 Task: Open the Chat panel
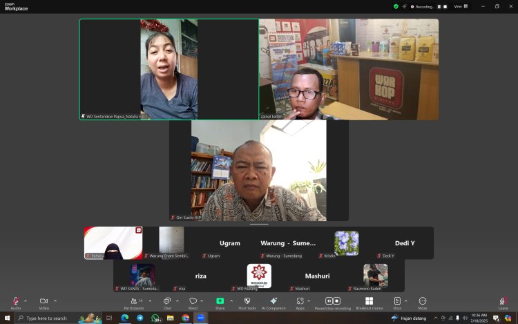pyautogui.click(x=167, y=301)
